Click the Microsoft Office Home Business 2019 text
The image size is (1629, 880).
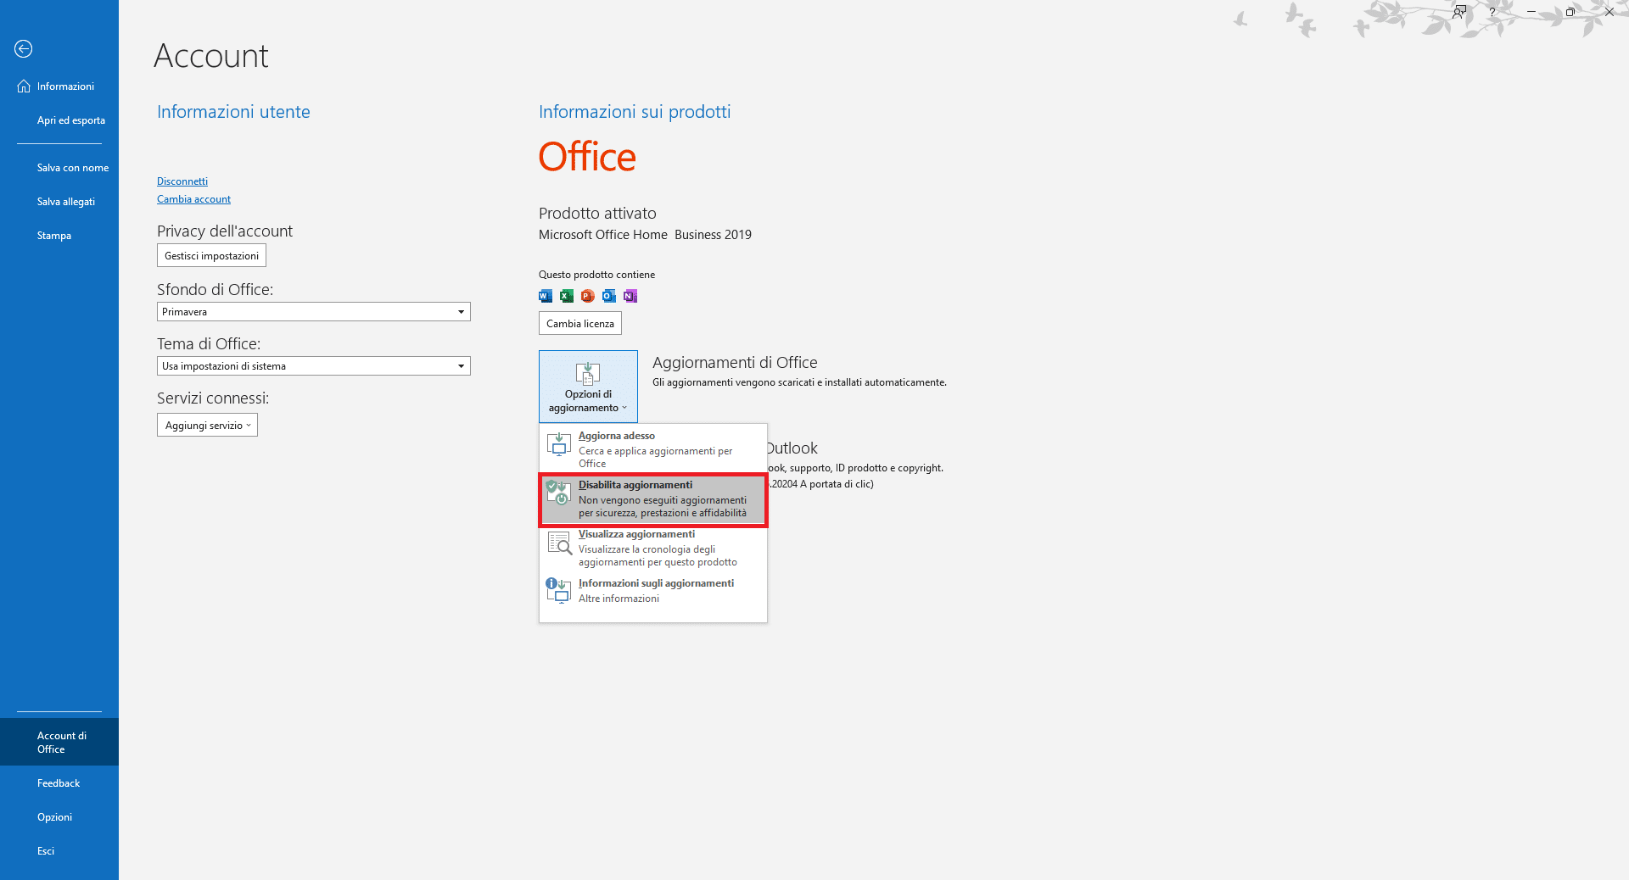point(645,235)
